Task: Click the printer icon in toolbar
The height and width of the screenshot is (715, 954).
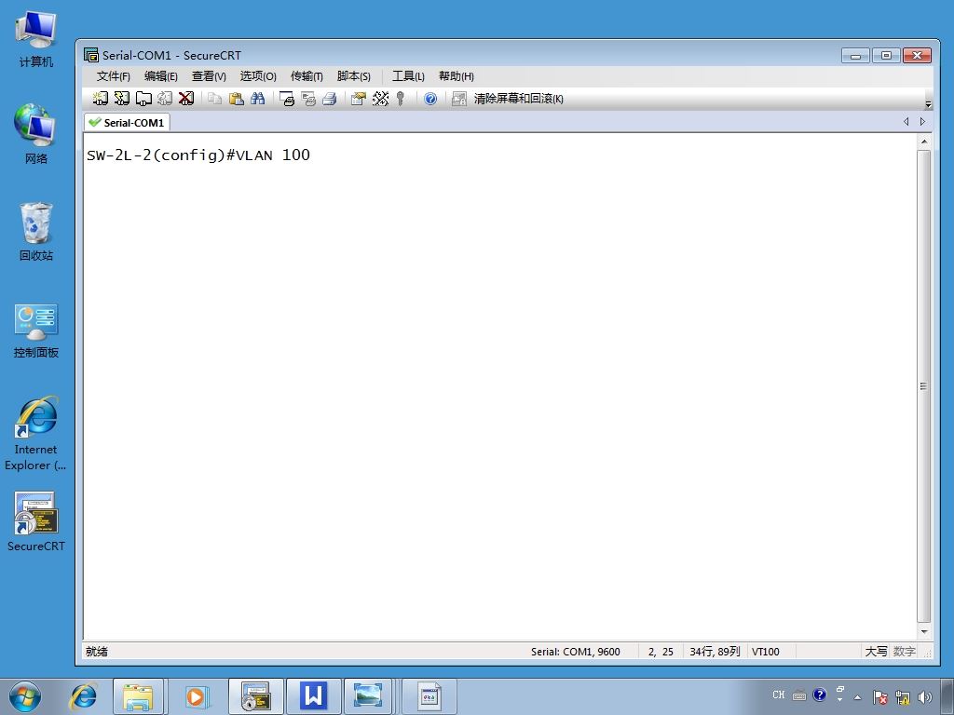Action: [330, 99]
